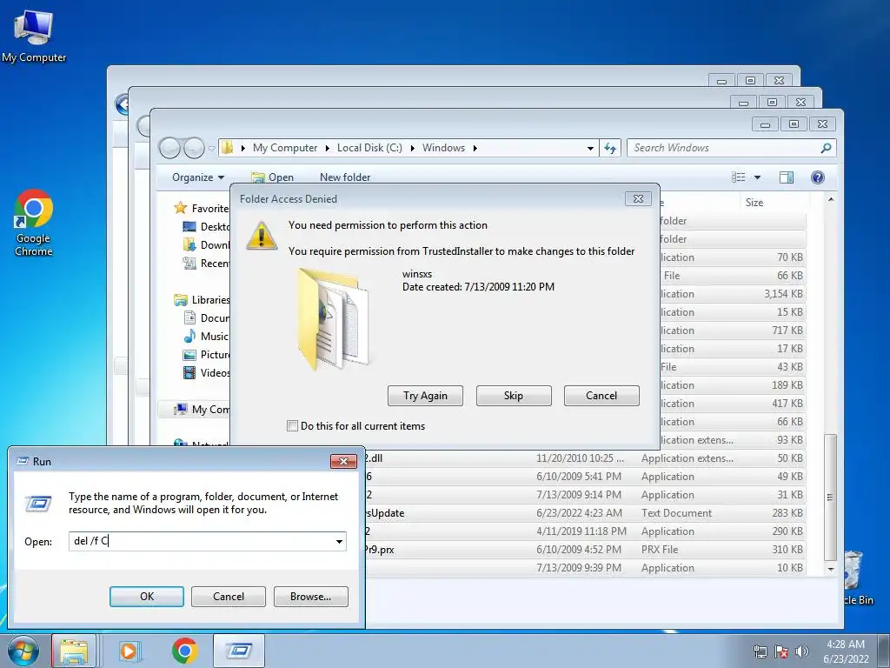The image size is (890, 668).
Task: Refresh the Windows folder view
Action: click(x=610, y=148)
